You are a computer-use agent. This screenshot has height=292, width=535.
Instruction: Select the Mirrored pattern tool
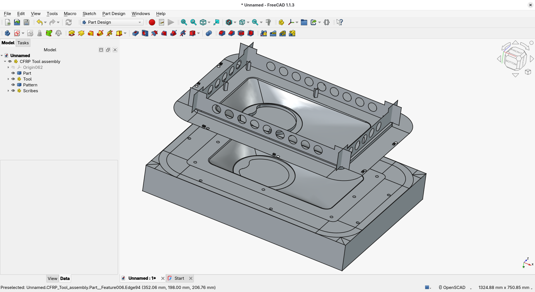264,33
